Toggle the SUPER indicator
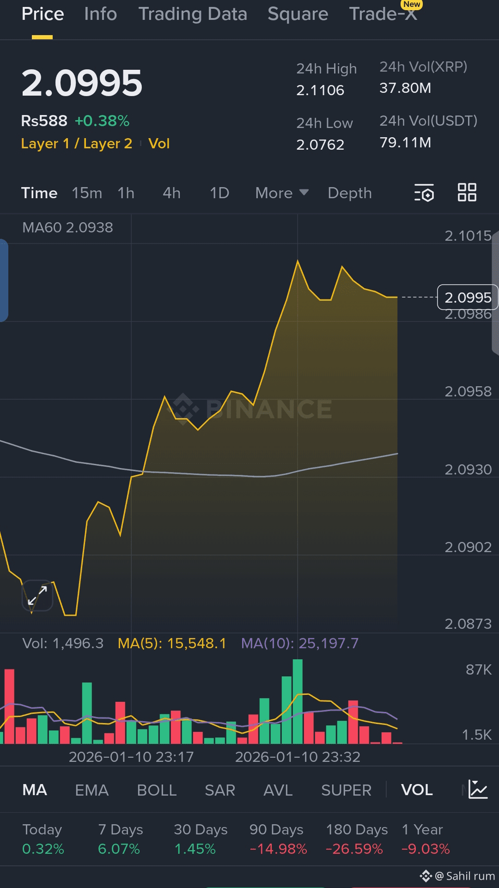The image size is (499, 888). 346,790
